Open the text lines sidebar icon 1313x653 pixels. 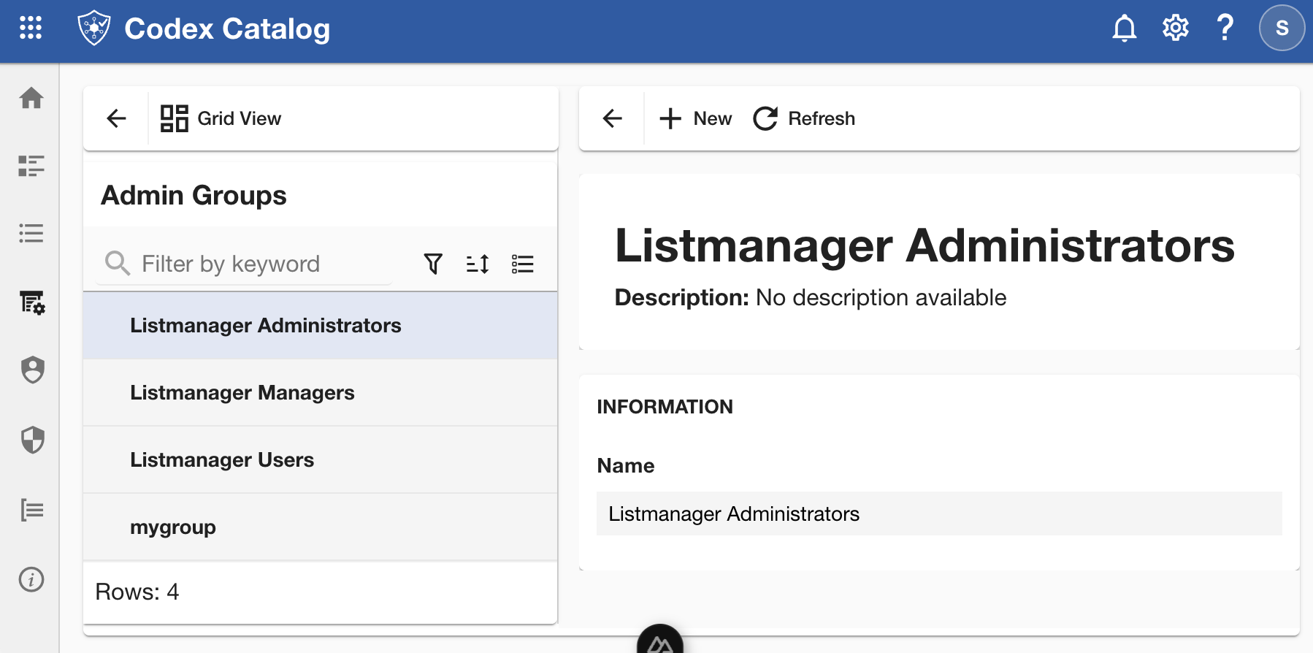coord(32,510)
